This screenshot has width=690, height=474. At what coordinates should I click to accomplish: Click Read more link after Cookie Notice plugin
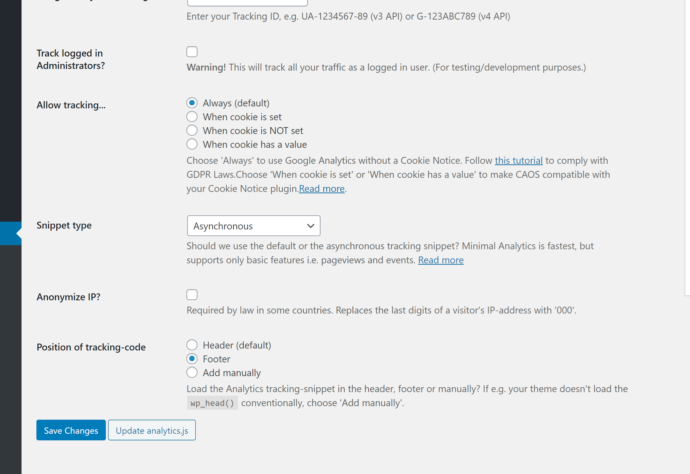(321, 189)
